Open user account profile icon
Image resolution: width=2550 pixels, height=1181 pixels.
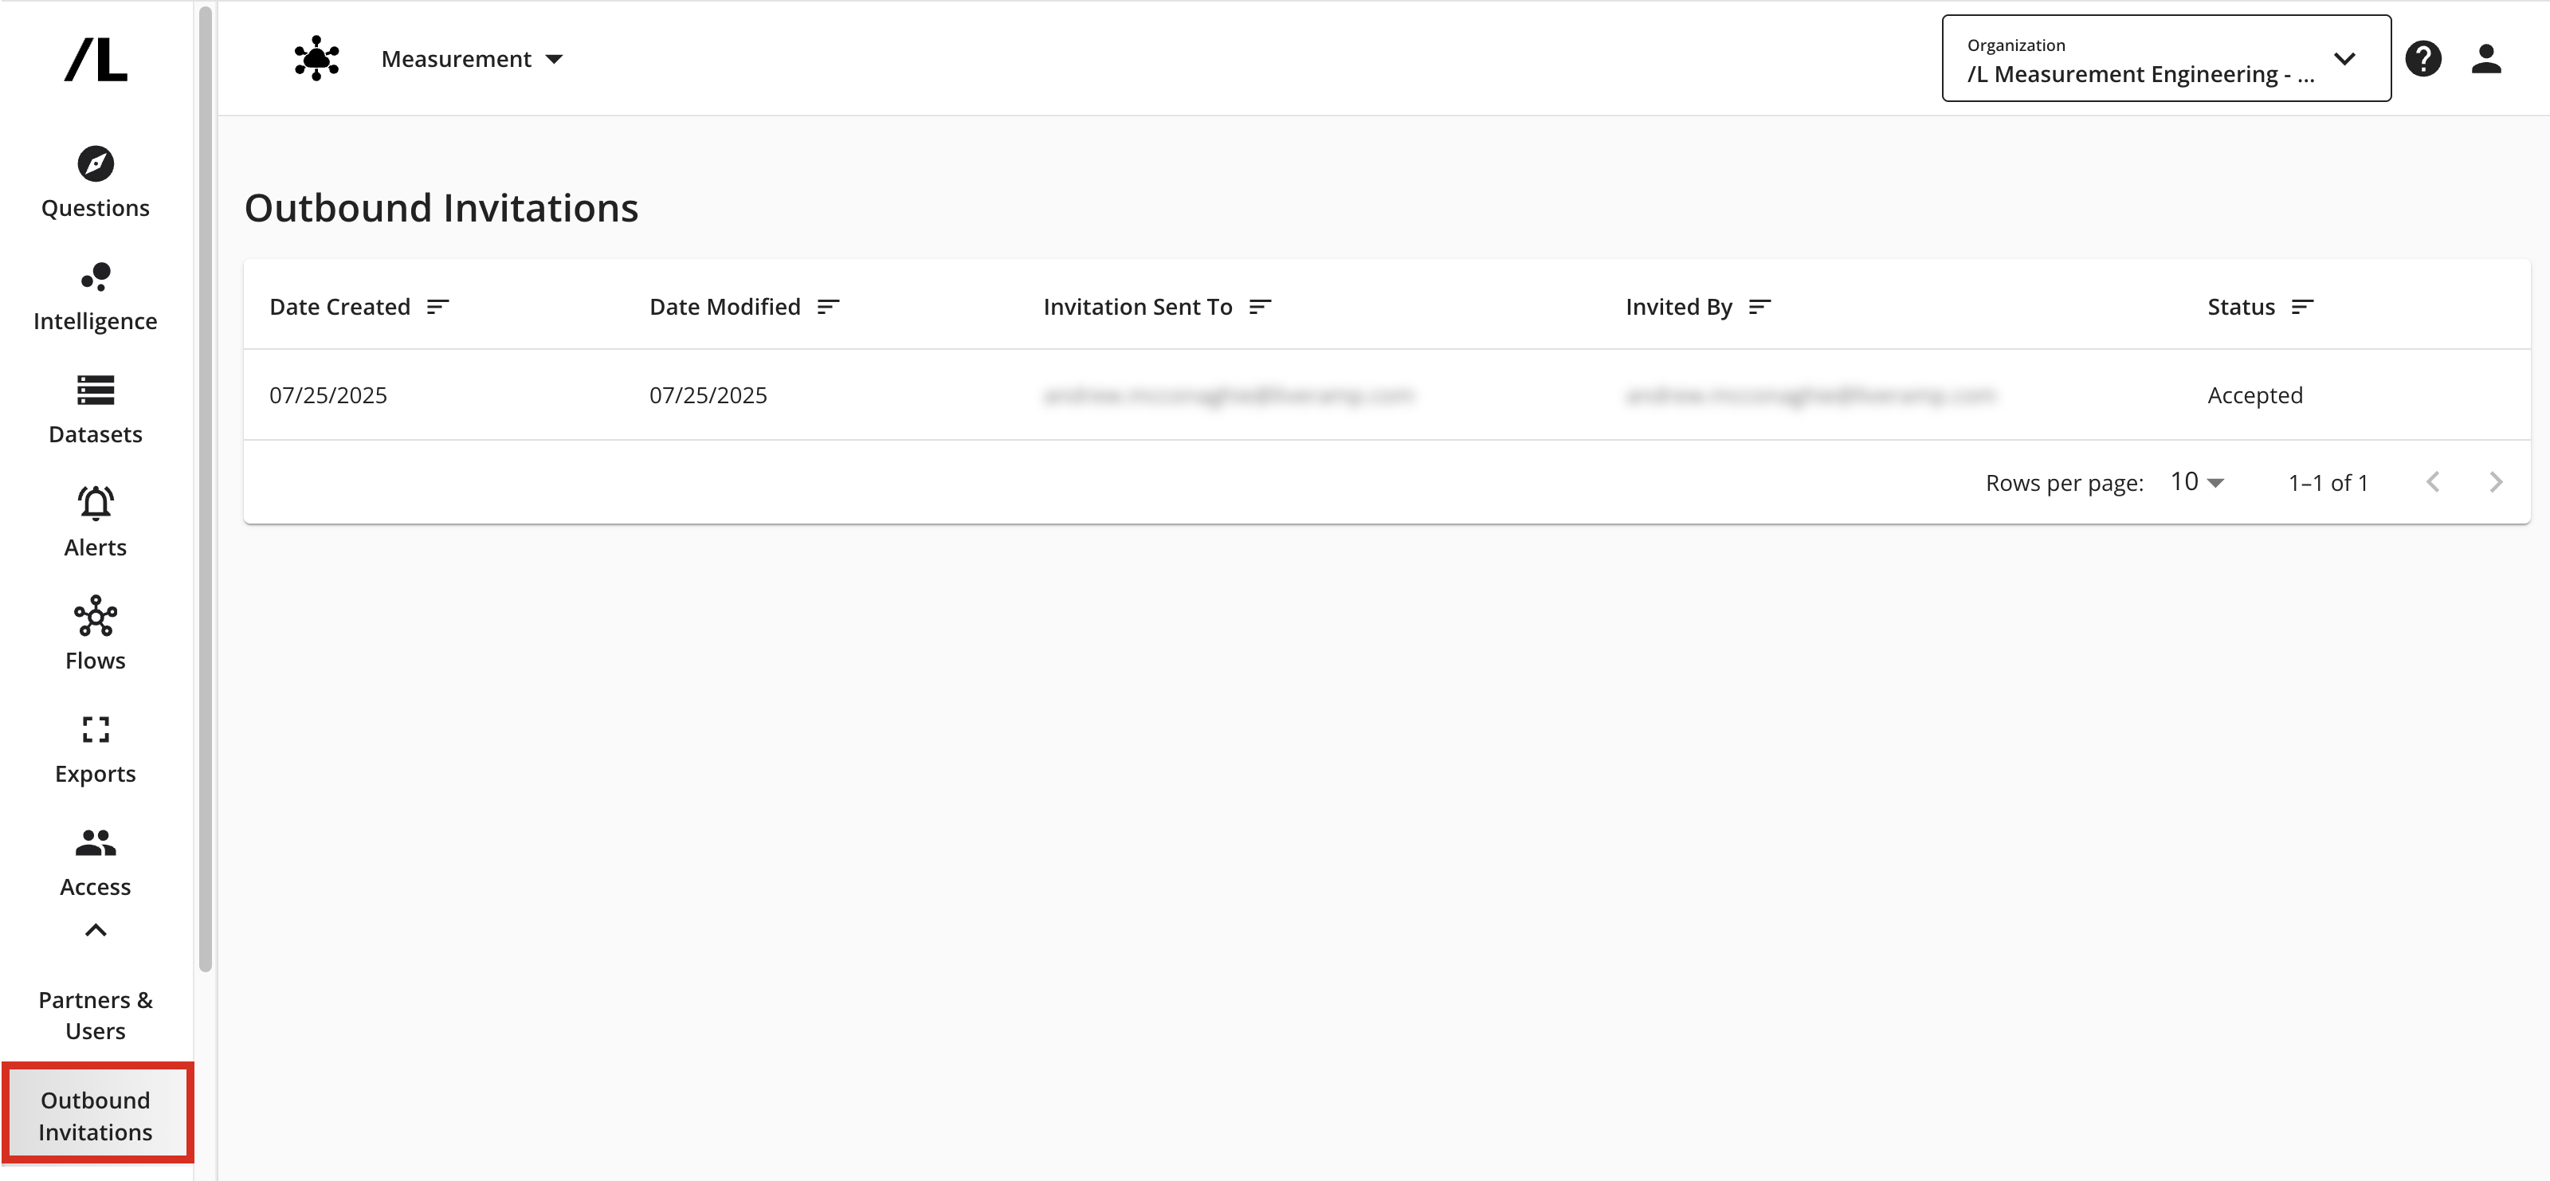click(x=2485, y=58)
